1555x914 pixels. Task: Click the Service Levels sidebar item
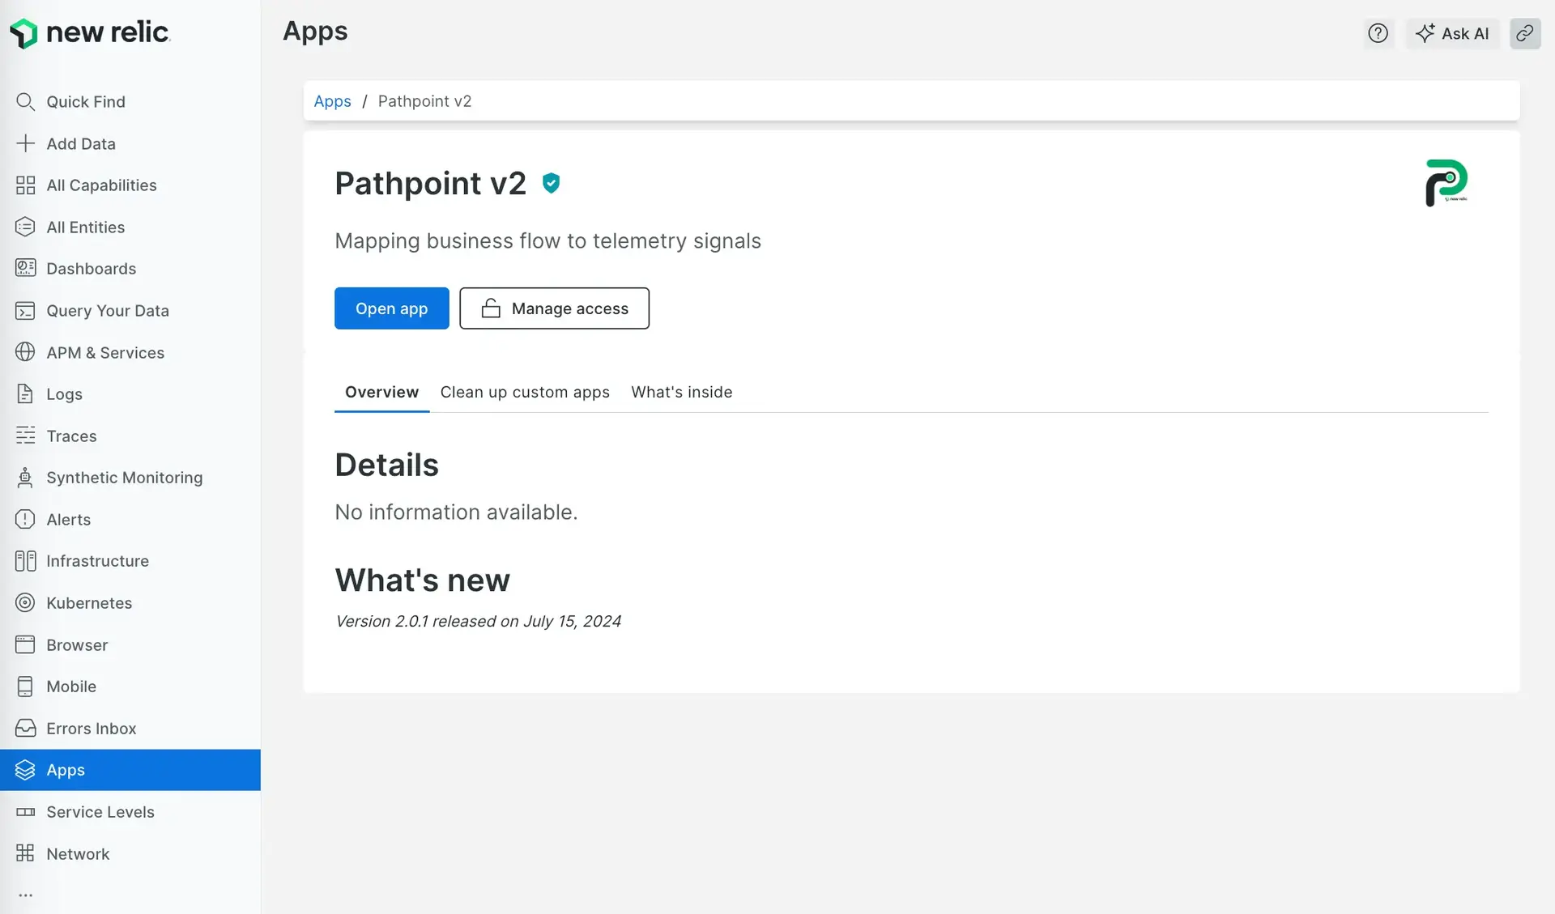click(x=100, y=812)
